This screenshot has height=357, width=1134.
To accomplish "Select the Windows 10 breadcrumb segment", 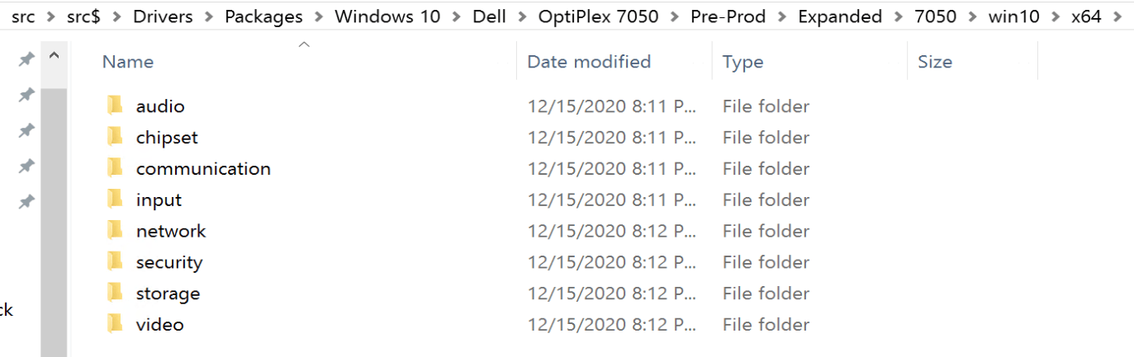I will (x=387, y=16).
